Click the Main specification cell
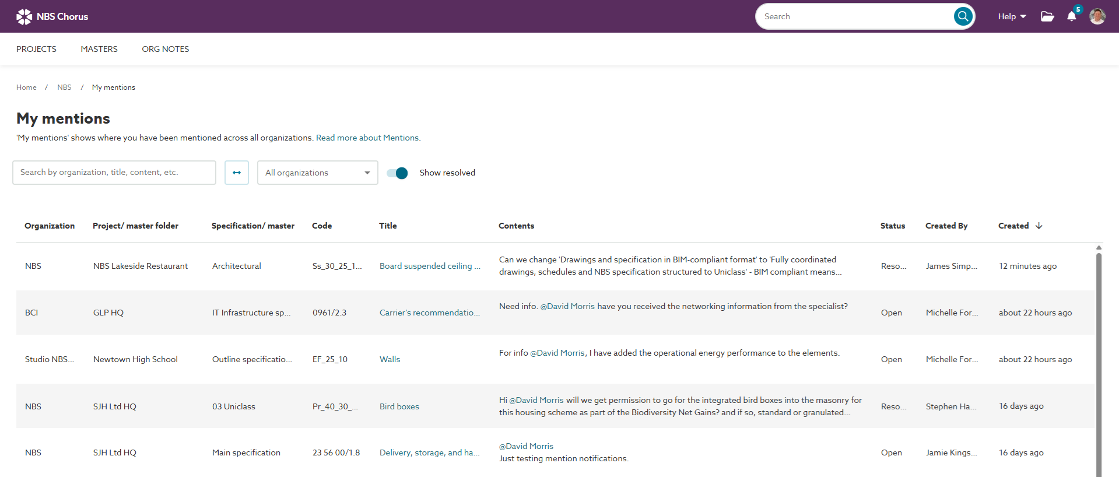This screenshot has height=477, width=1119. [246, 453]
